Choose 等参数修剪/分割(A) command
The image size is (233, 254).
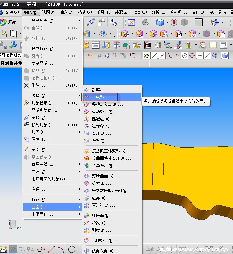112,191
